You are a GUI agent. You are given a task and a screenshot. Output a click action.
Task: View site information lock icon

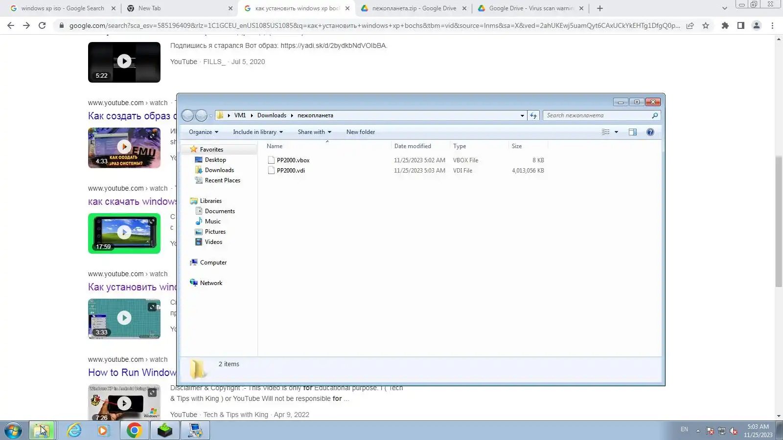(x=61, y=25)
